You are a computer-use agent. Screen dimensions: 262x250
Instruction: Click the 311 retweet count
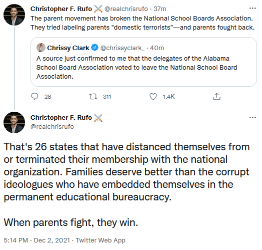tap(107, 97)
